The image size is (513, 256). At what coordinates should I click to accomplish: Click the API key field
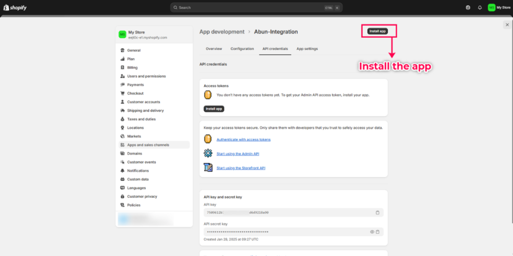point(294,212)
